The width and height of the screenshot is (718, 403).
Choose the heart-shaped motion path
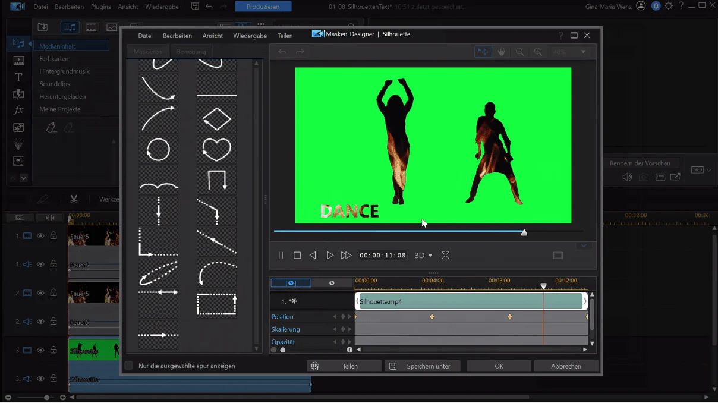click(216, 149)
